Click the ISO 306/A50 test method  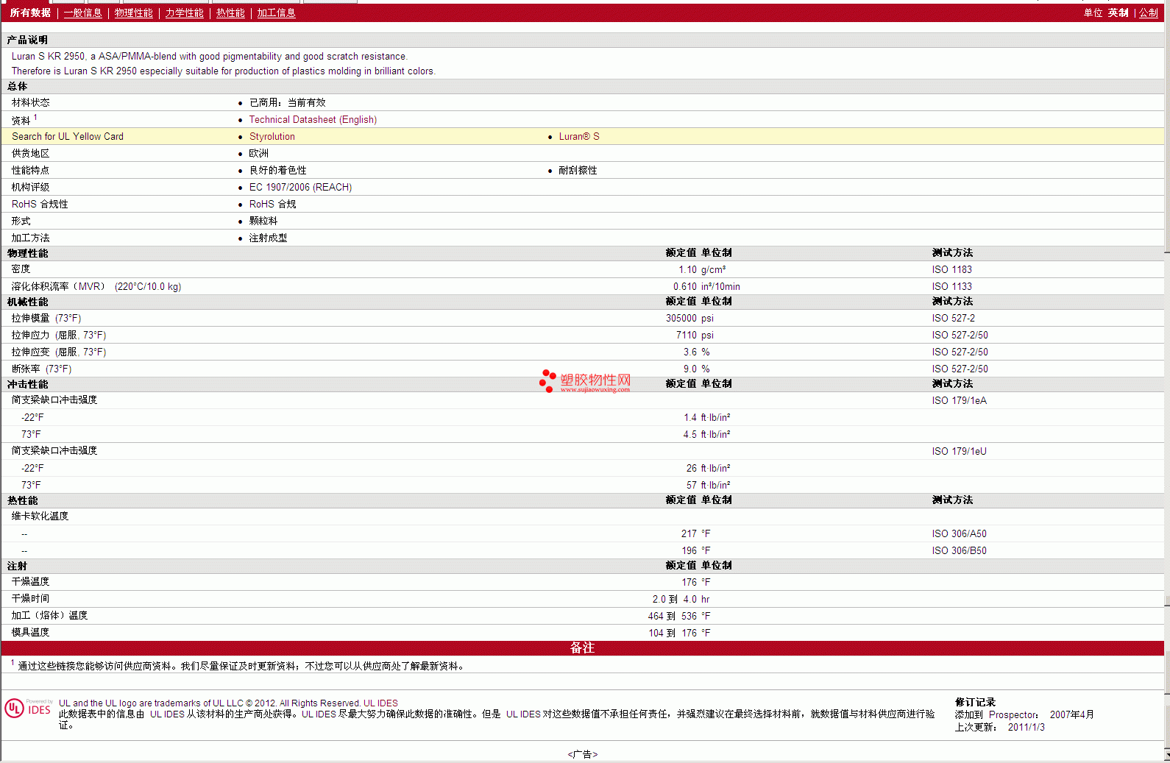tap(959, 533)
